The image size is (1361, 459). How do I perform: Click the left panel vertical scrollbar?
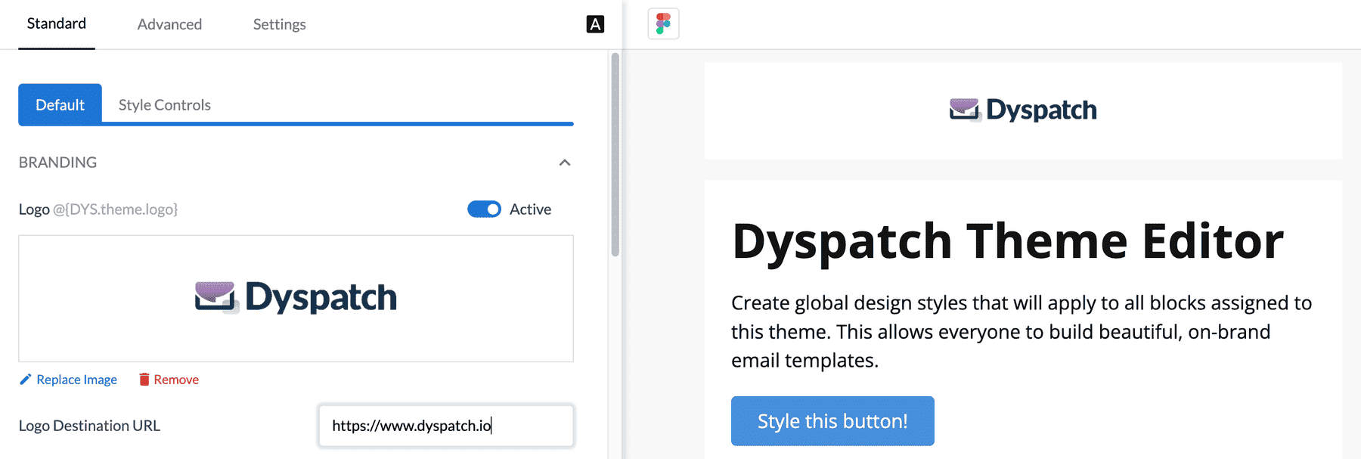click(x=615, y=155)
